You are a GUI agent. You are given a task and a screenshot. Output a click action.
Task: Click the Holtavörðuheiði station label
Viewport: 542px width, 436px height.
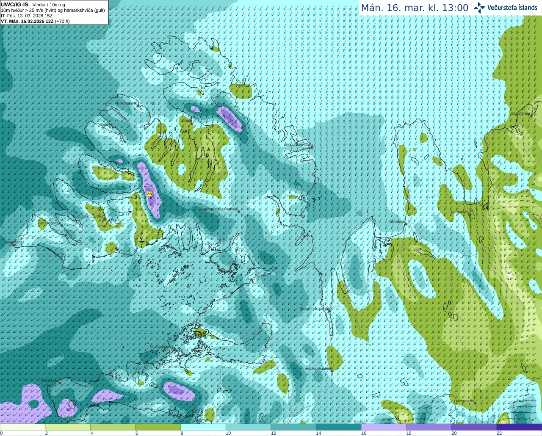point(318,369)
